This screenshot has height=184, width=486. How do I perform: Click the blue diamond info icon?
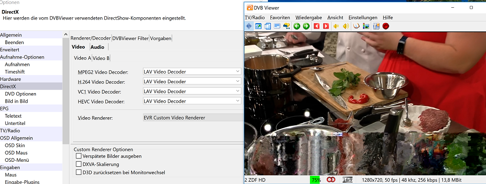[249, 26]
